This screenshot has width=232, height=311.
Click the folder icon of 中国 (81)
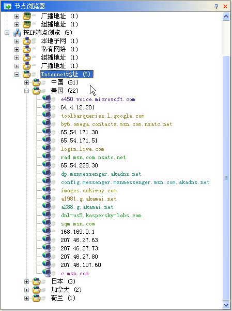point(36,82)
